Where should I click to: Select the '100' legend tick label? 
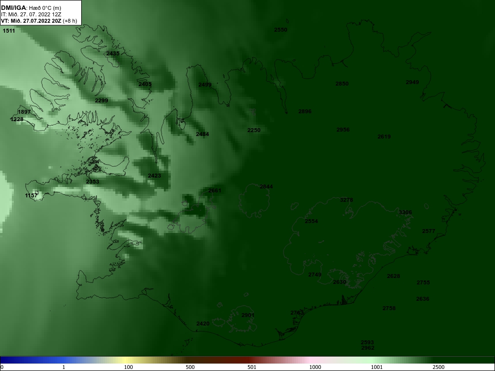click(129, 367)
